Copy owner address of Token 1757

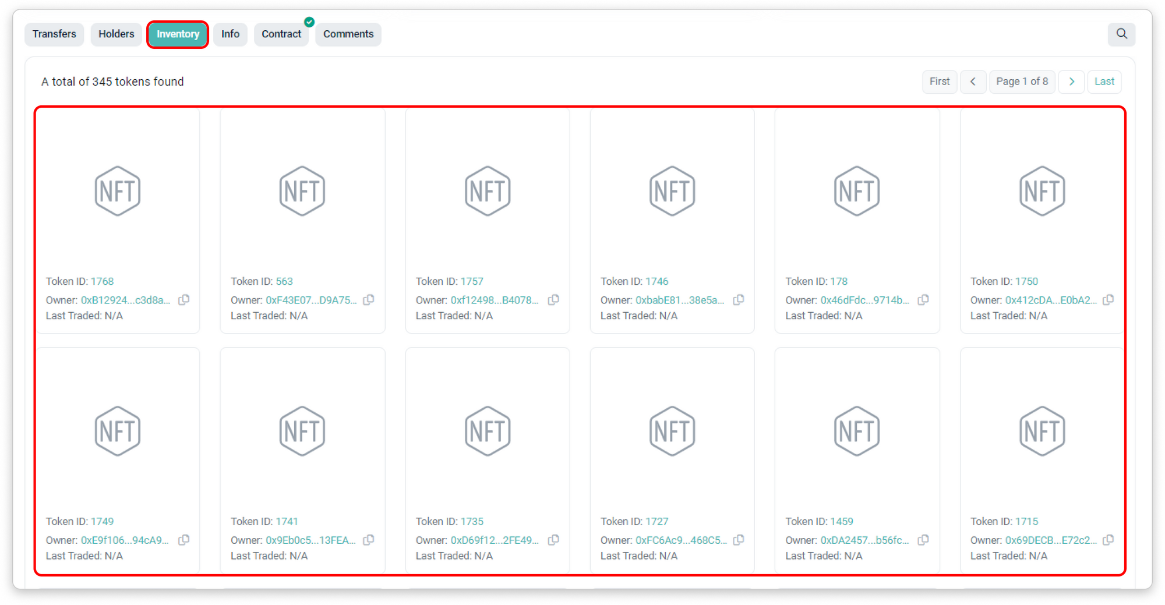553,300
